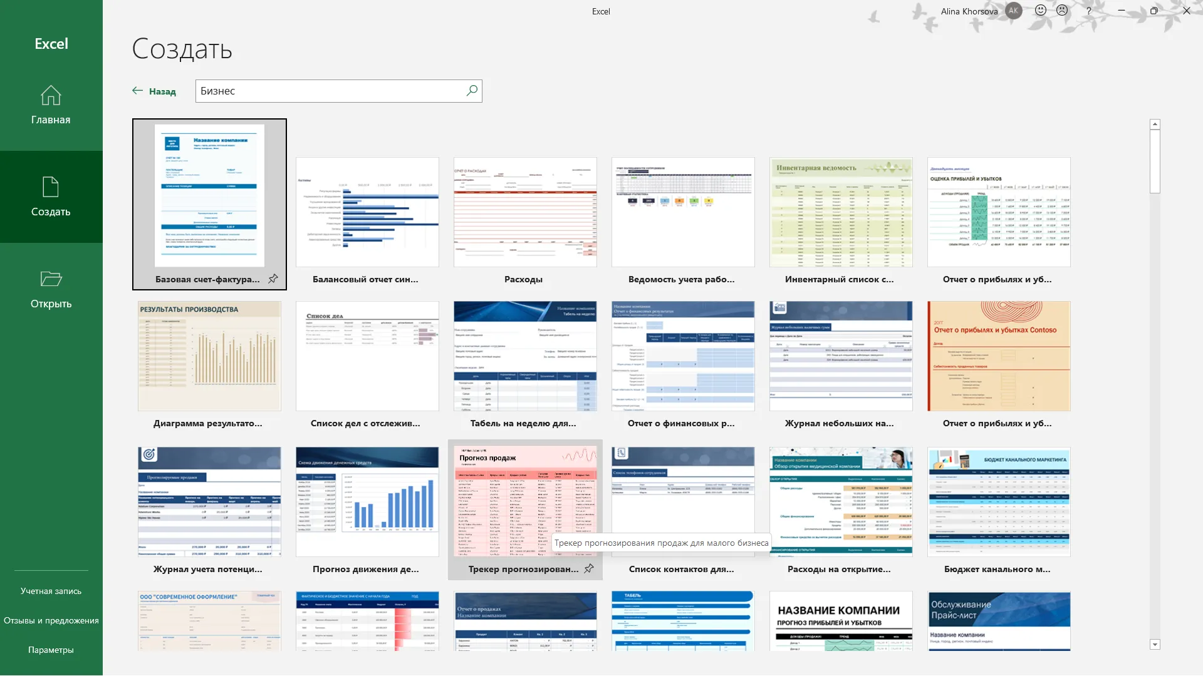Click the Excel logo text in sidebar

pos(51,44)
